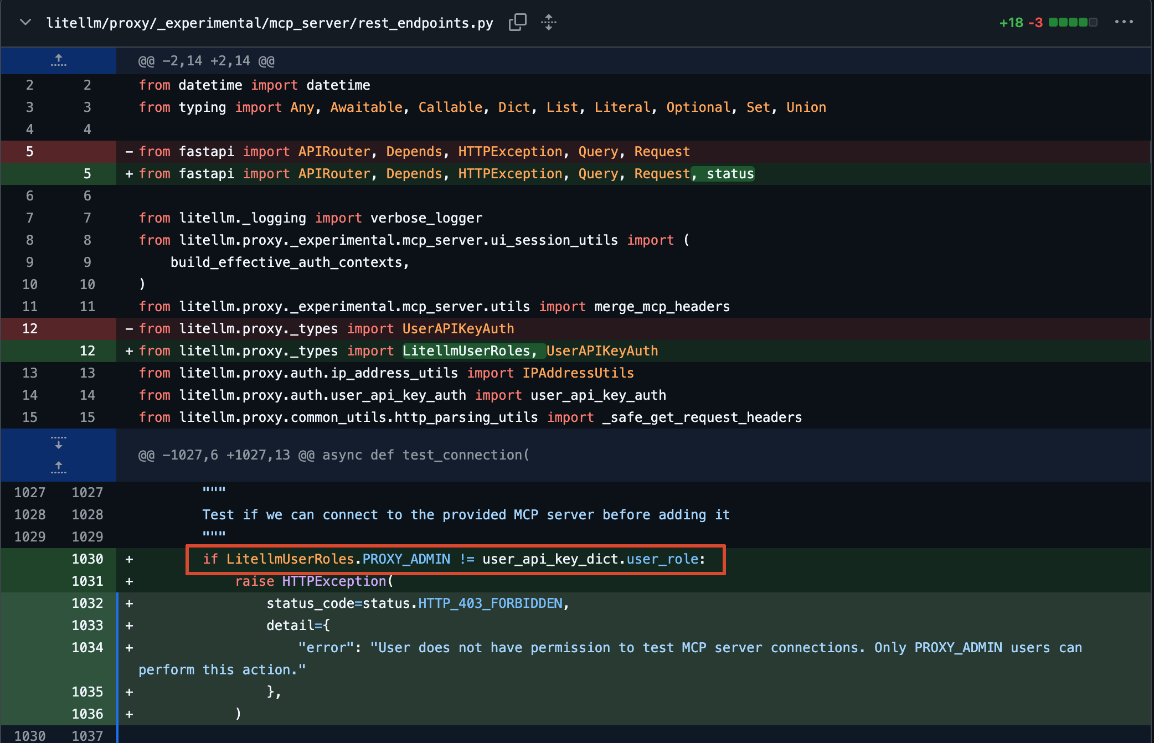1154x743 pixels.
Task: Select added line number 12
Action: tap(87, 350)
